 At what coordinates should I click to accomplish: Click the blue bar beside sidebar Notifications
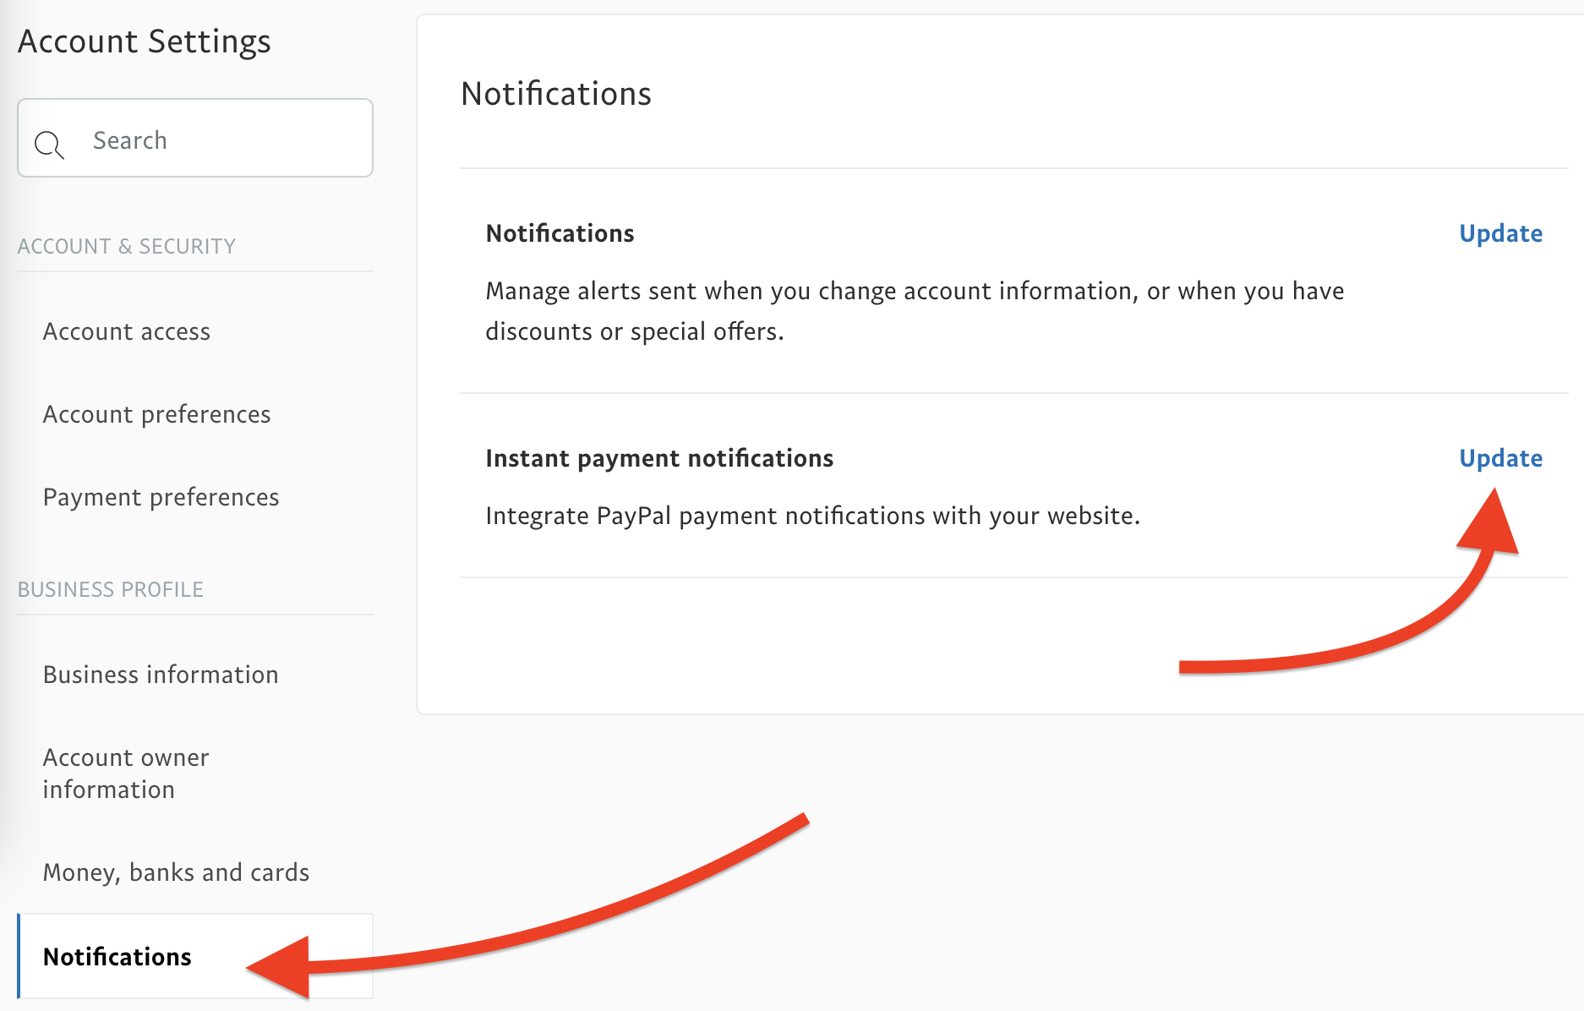19,957
